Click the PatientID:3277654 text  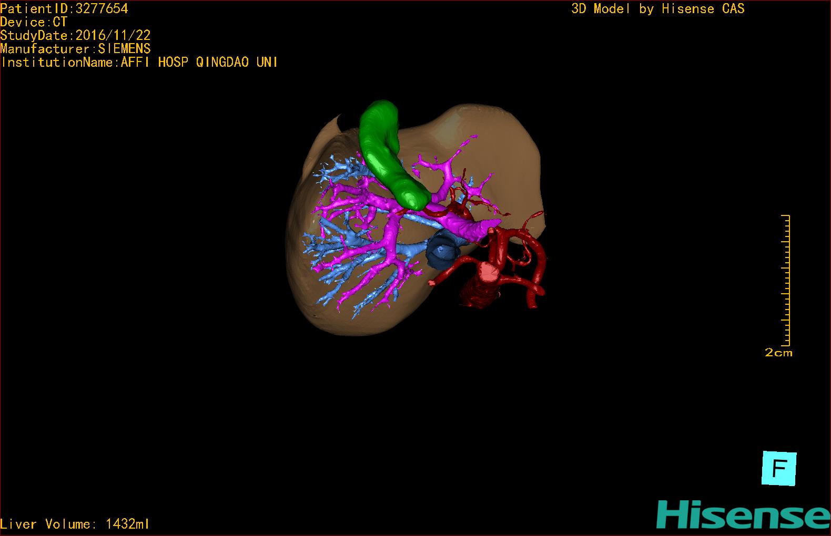[64, 8]
